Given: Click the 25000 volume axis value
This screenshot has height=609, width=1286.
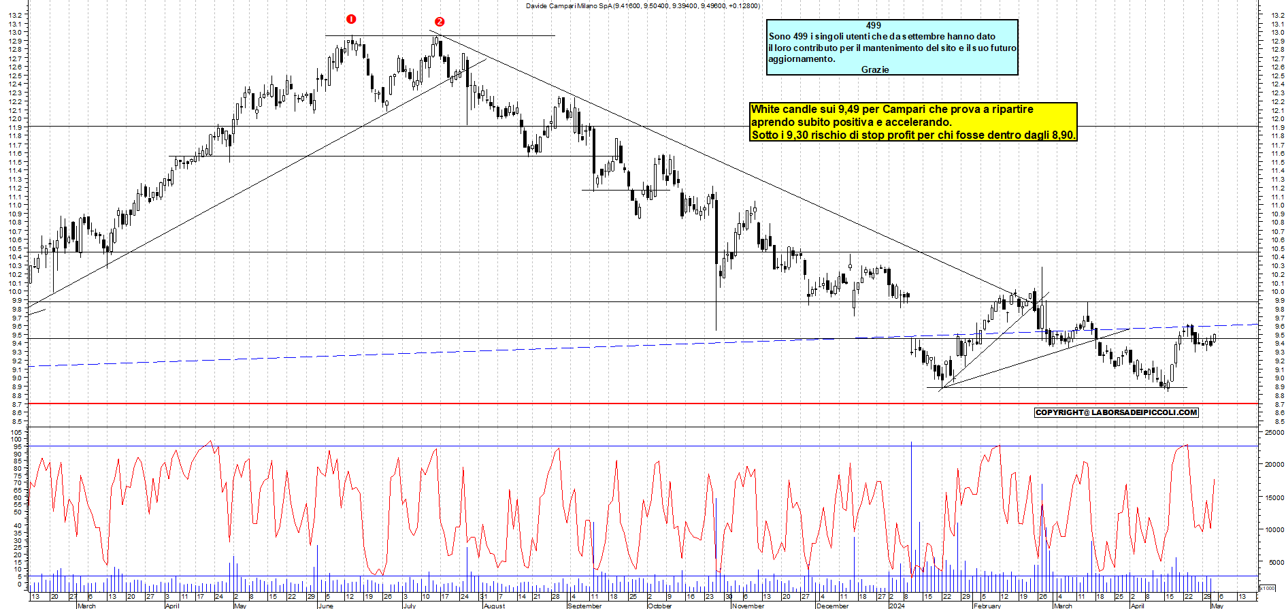Looking at the screenshot, I should pos(1274,432).
